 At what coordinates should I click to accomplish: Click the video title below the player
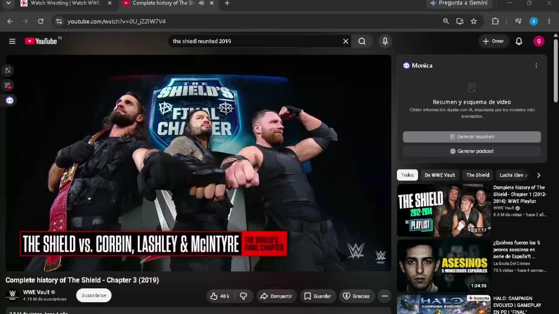tap(82, 280)
